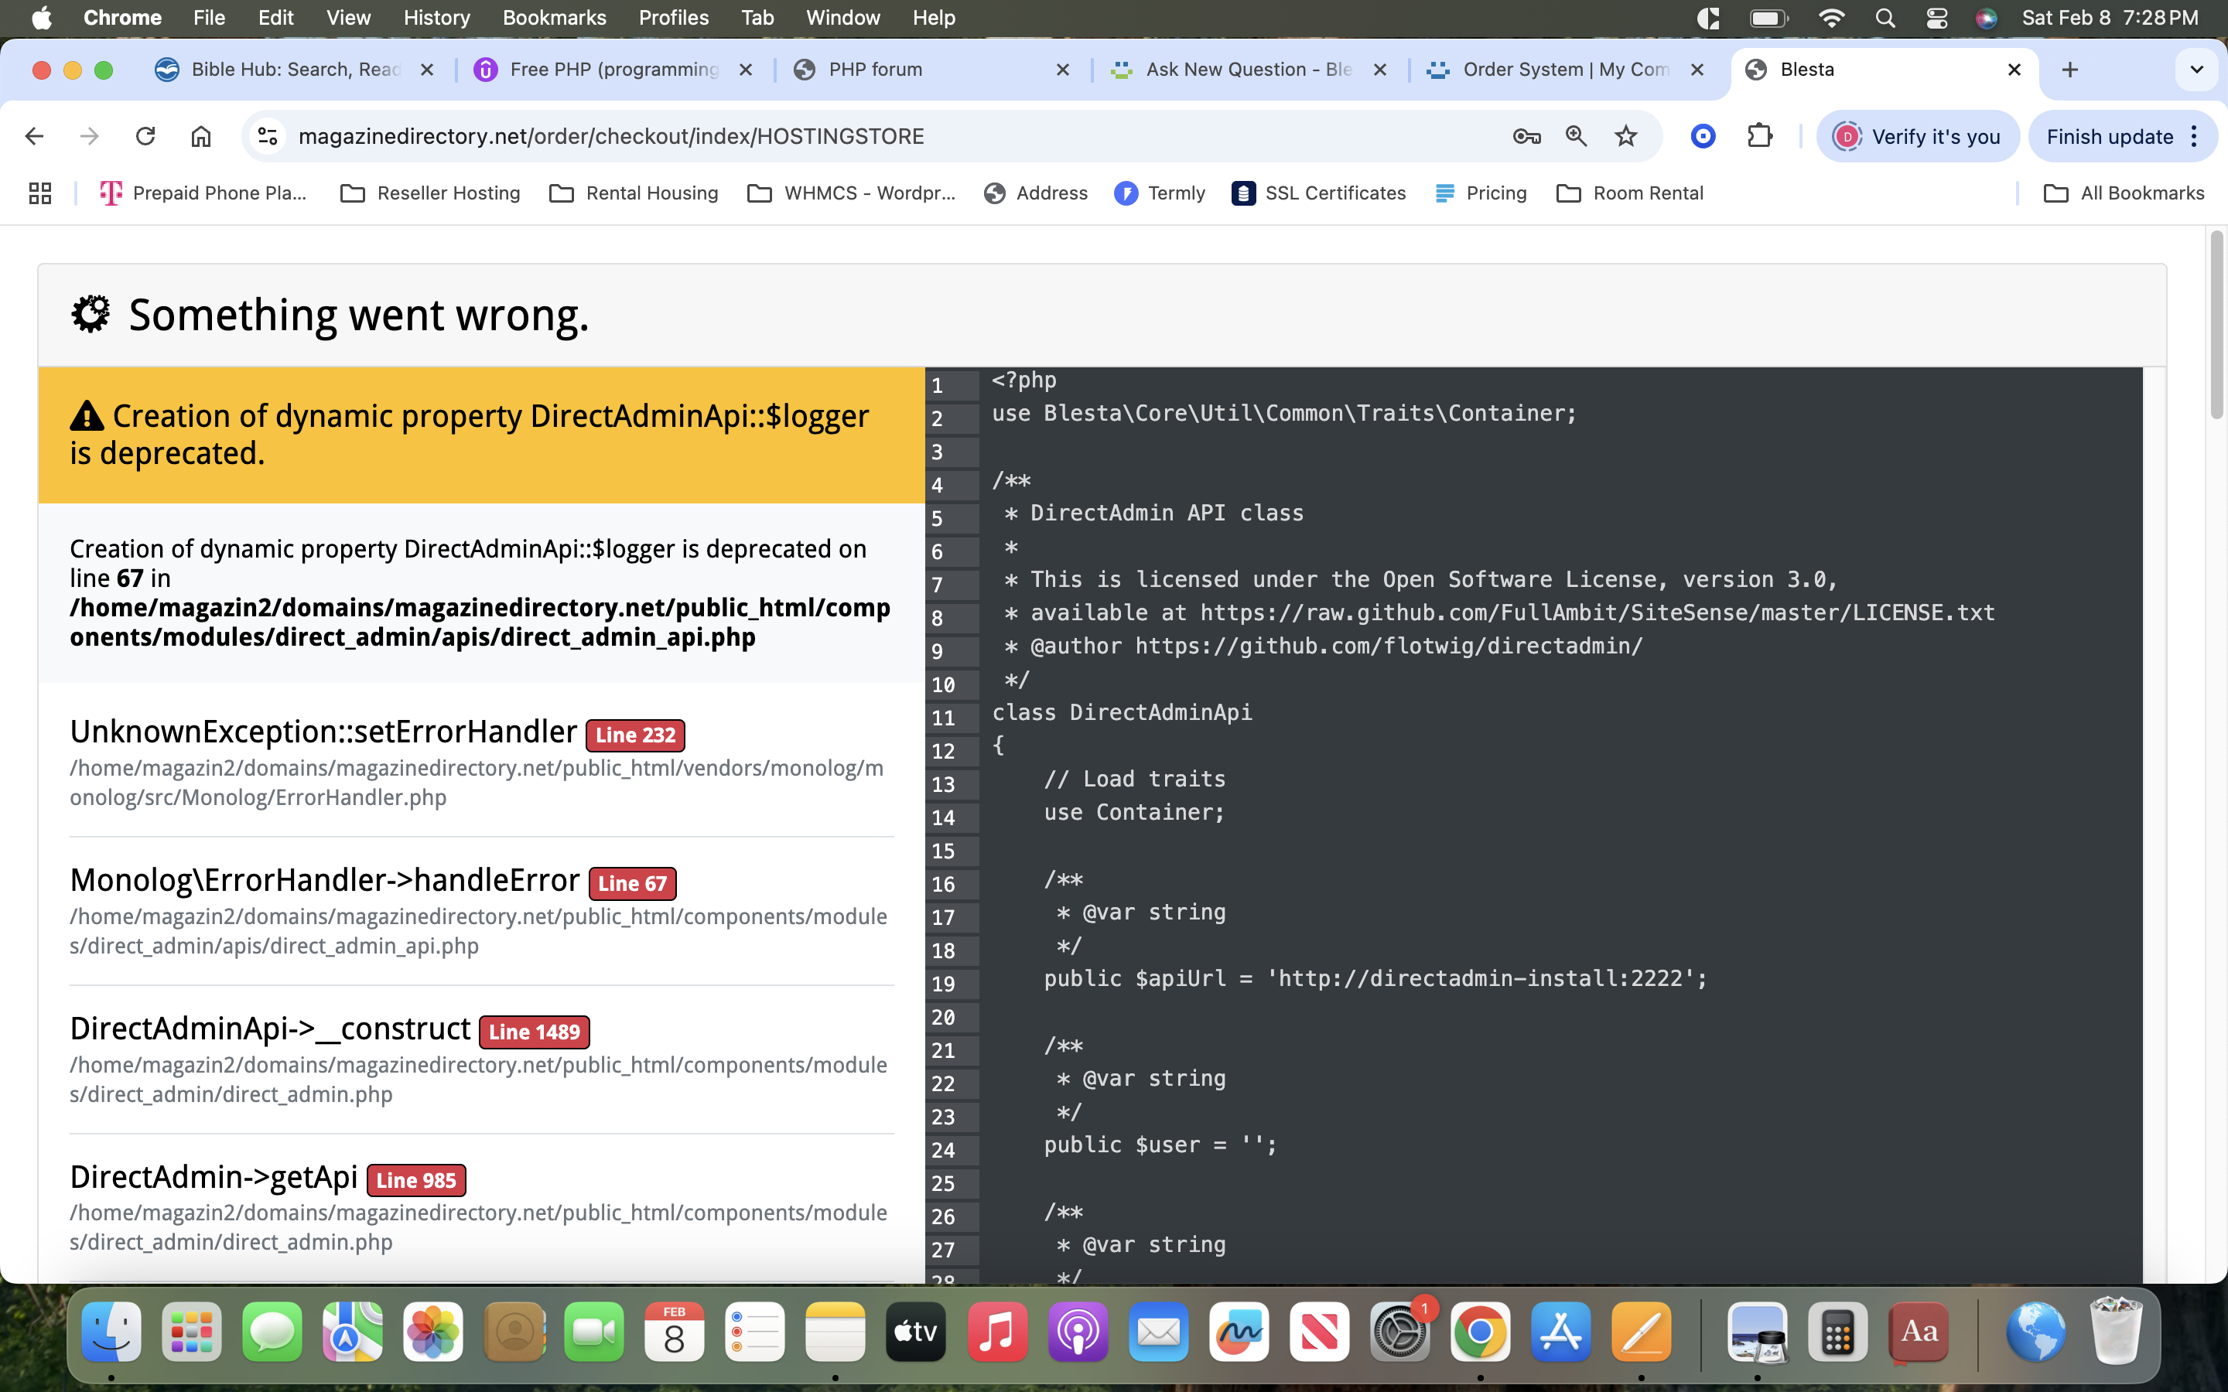This screenshot has width=2228, height=1392.
Task: Click the zoom magnifier in address bar
Action: click(x=1576, y=136)
